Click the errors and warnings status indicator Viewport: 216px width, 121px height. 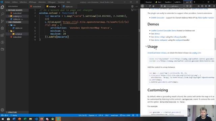[4, 115]
